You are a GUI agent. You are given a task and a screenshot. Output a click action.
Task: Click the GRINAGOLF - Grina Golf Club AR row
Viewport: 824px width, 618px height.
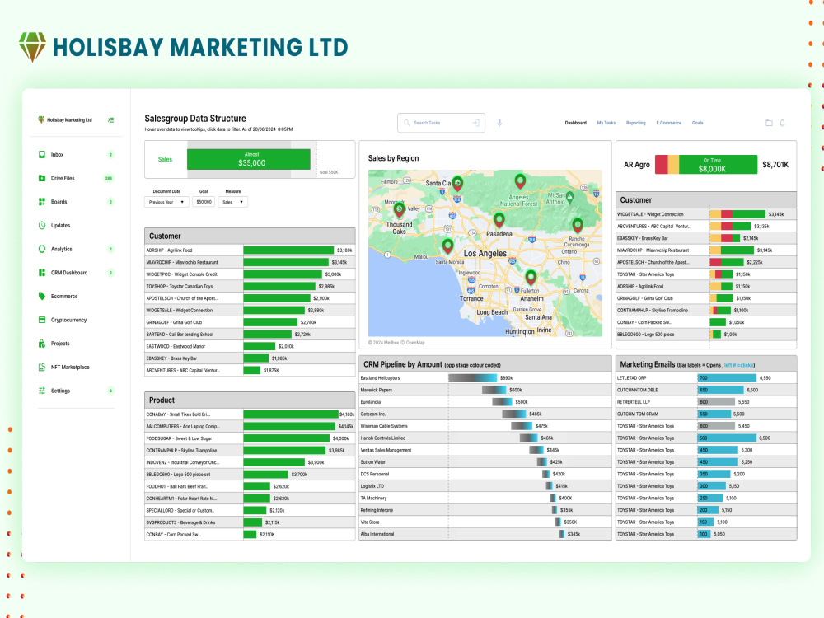(706, 298)
